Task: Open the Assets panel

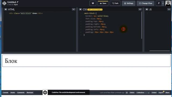Action: [x=13, y=93]
